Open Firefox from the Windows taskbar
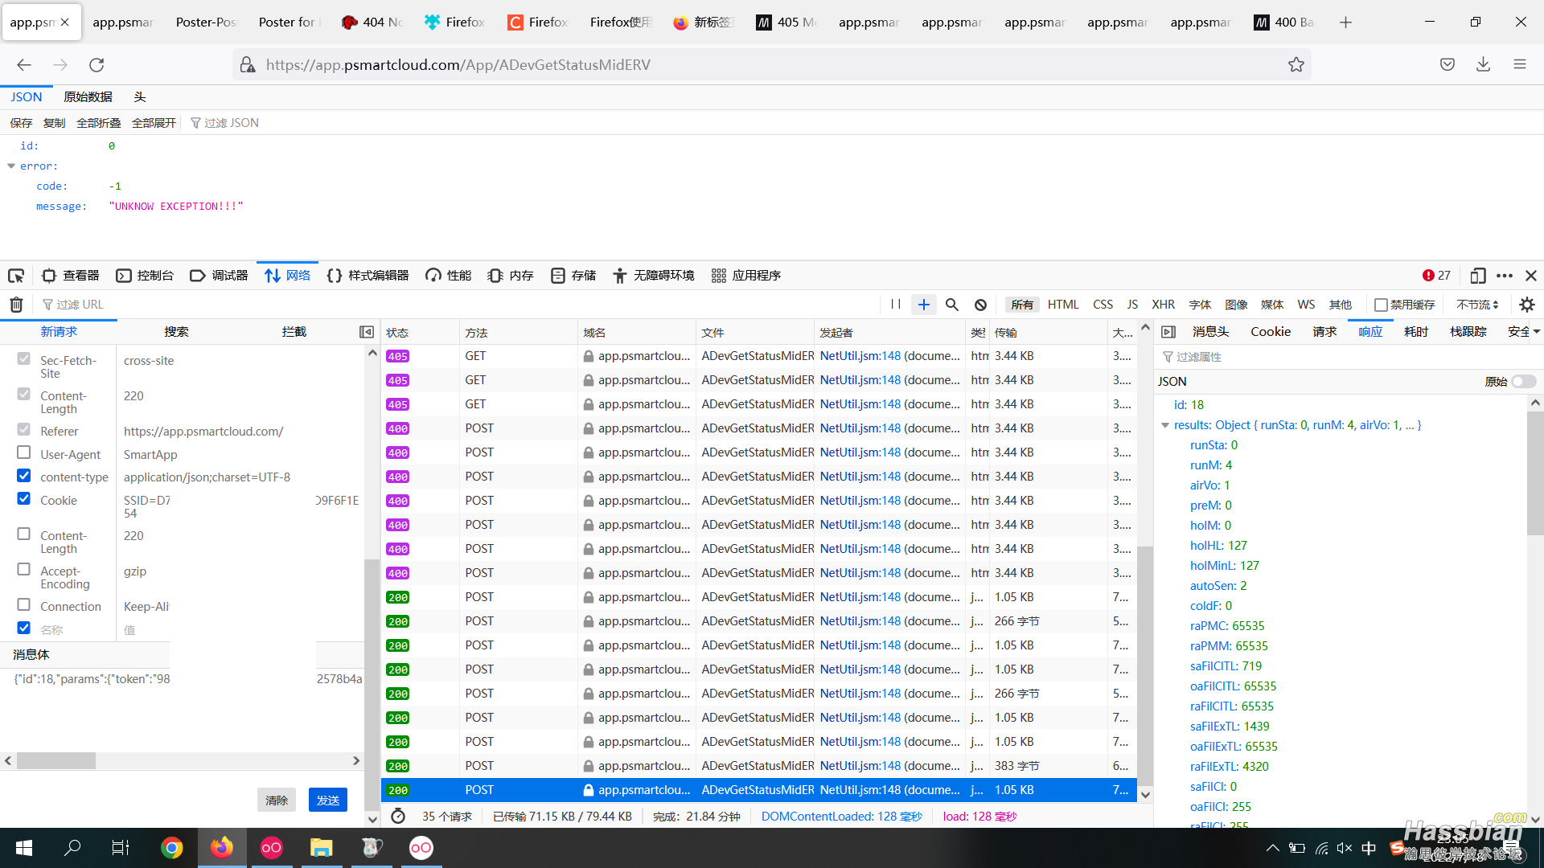The image size is (1544, 868). (222, 848)
